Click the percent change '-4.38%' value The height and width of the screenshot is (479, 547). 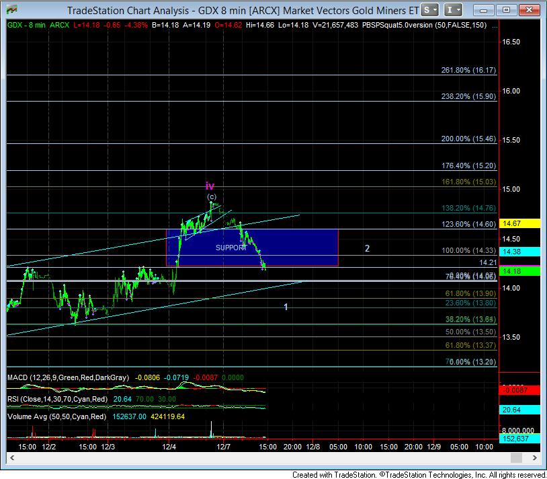point(135,25)
